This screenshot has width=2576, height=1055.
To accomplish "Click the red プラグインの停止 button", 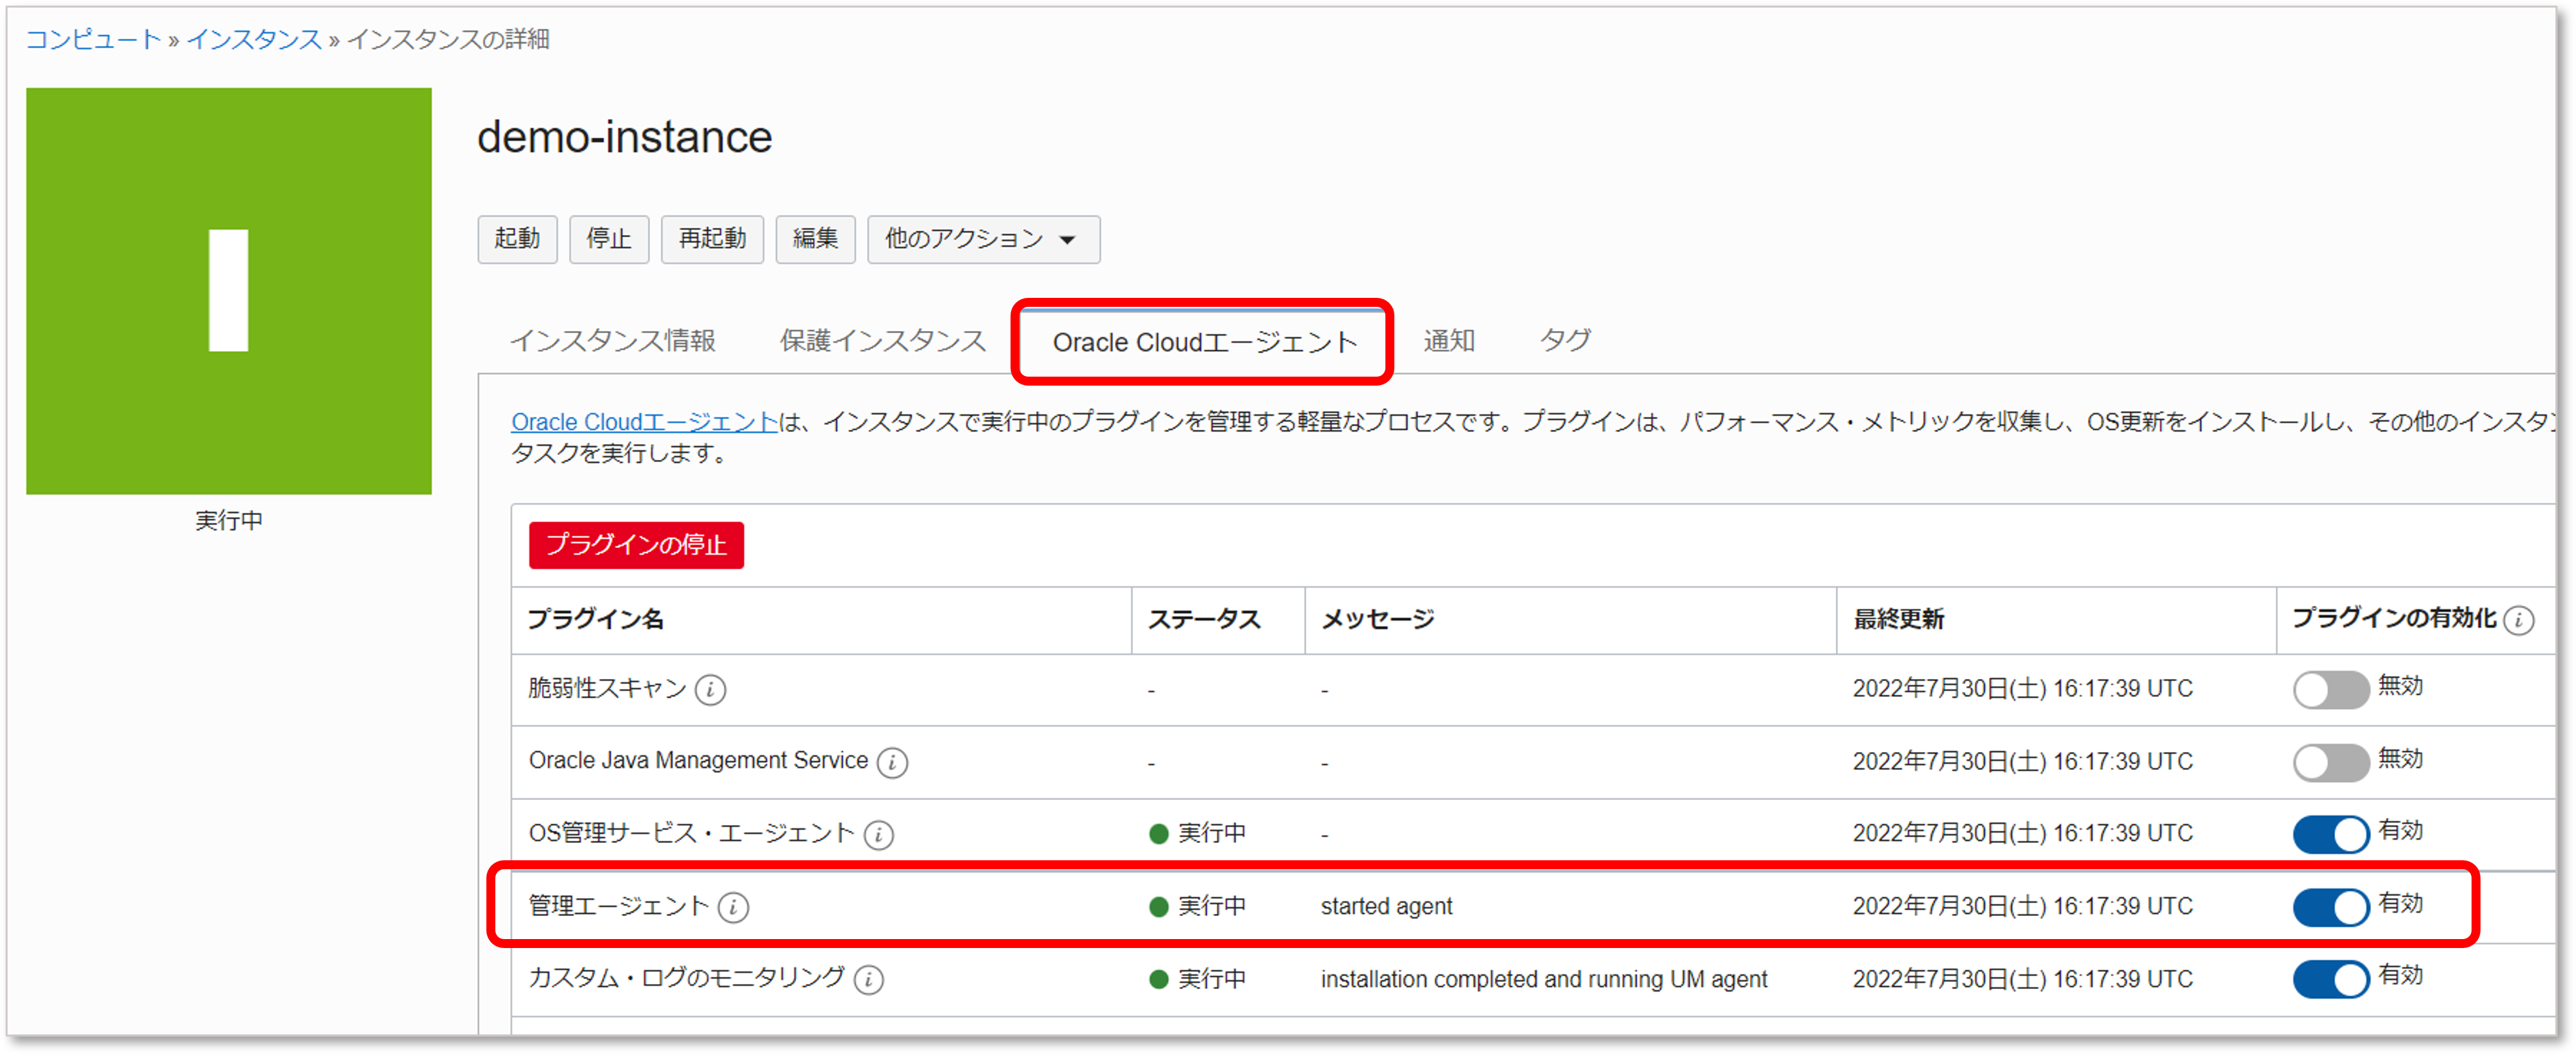I will [636, 545].
